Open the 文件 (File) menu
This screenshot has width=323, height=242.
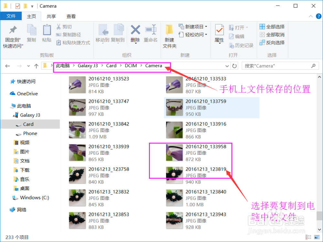point(11,16)
